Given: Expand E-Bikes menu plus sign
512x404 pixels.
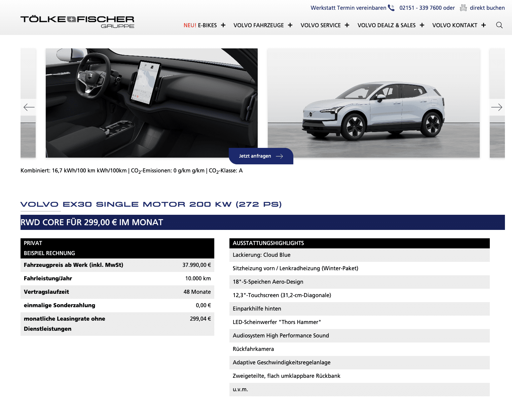Looking at the screenshot, I should 223,25.
